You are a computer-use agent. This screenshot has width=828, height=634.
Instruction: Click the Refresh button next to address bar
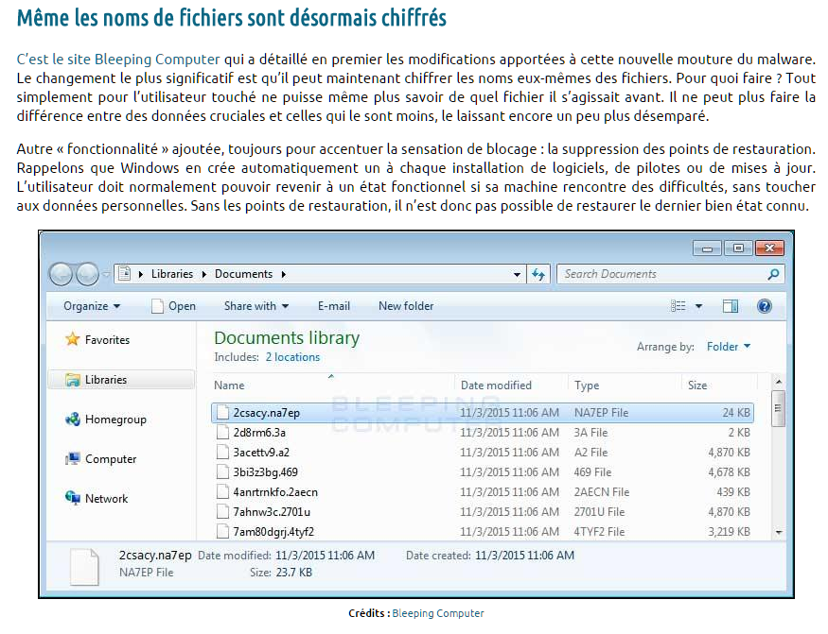538,274
